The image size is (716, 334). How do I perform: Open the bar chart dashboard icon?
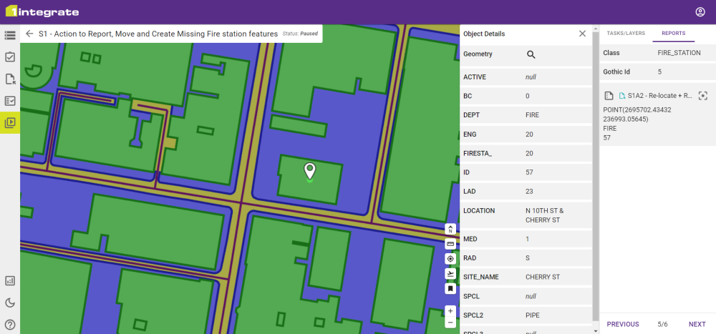coord(10,280)
